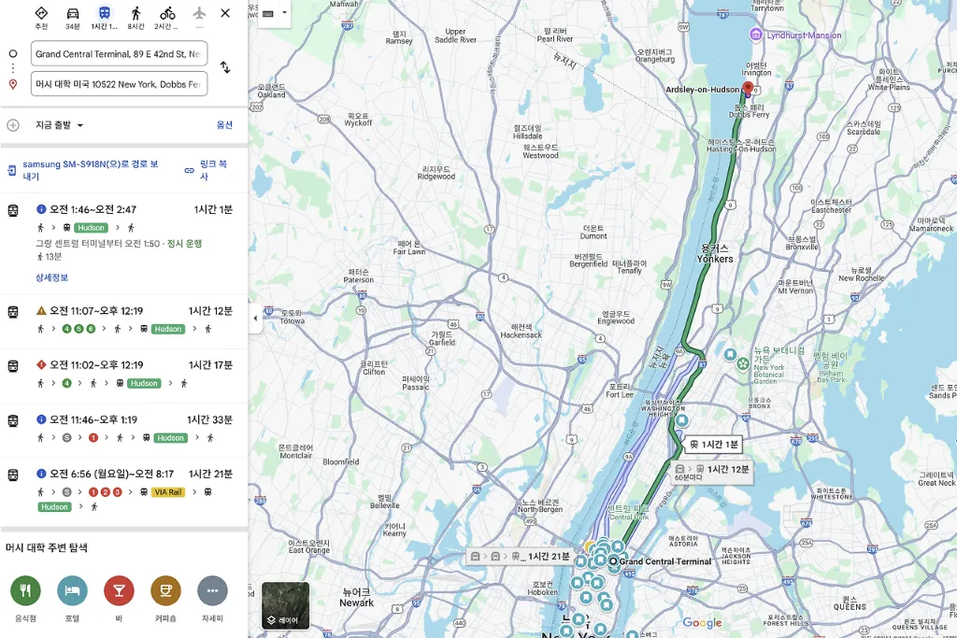This screenshot has width=957, height=638.
Task: Click the restaurants (음식점) explore icon
Action: [25, 590]
